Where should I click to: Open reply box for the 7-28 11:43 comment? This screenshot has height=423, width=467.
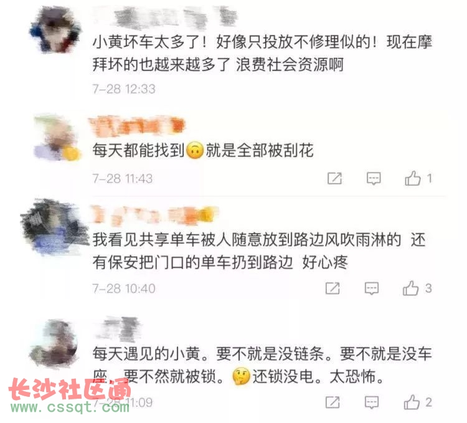[374, 178]
